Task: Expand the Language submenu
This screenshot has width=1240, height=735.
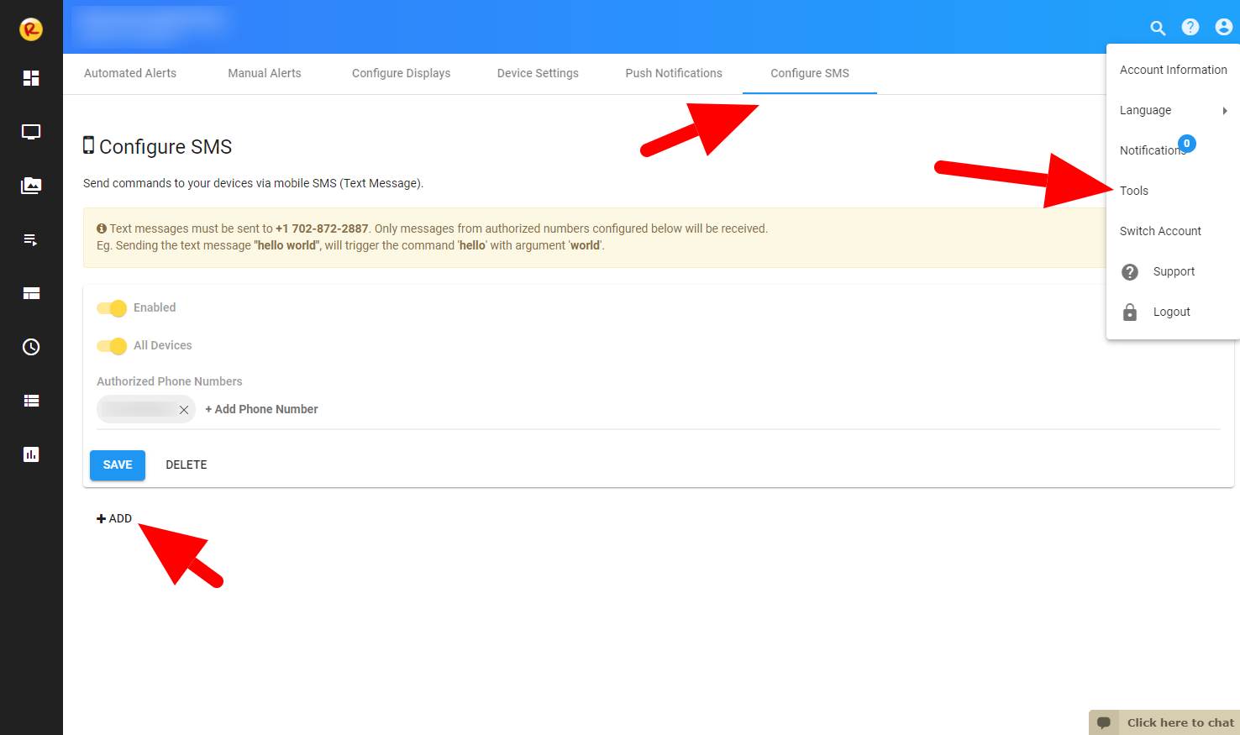Action: [1145, 110]
